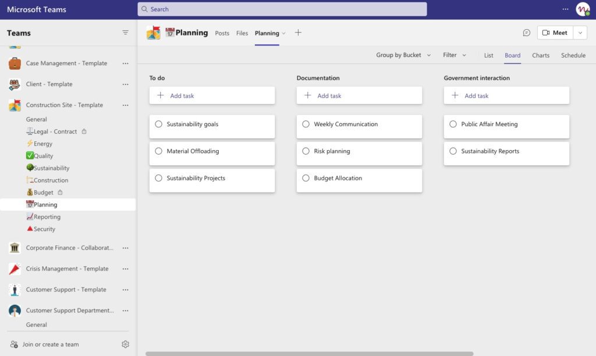This screenshot has height=356, width=596.
Task: Select the Planning tab
Action: 267,33
